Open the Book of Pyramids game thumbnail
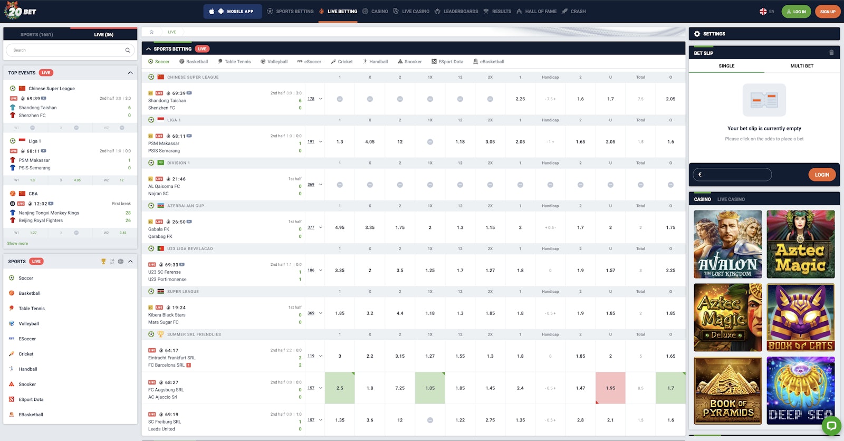844x441 pixels. pos(727,390)
